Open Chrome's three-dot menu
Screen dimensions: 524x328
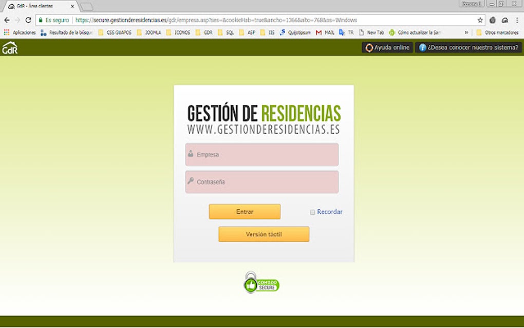pyautogui.click(x=516, y=20)
